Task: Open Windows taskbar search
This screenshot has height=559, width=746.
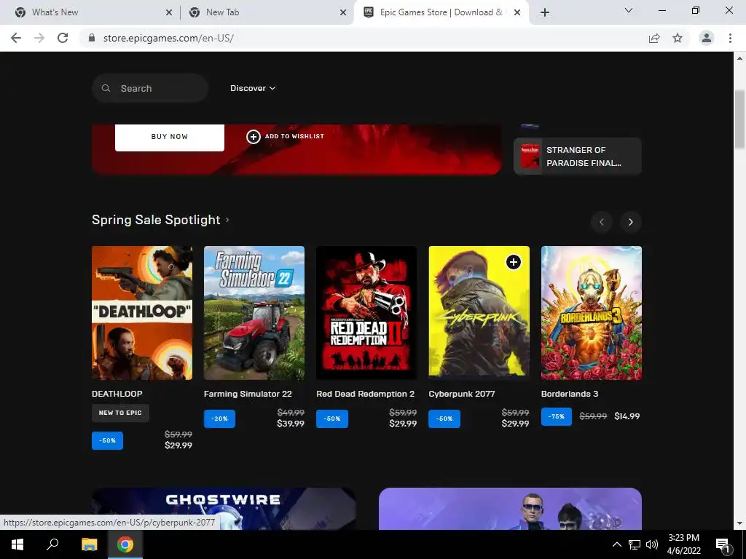Action: pos(52,544)
